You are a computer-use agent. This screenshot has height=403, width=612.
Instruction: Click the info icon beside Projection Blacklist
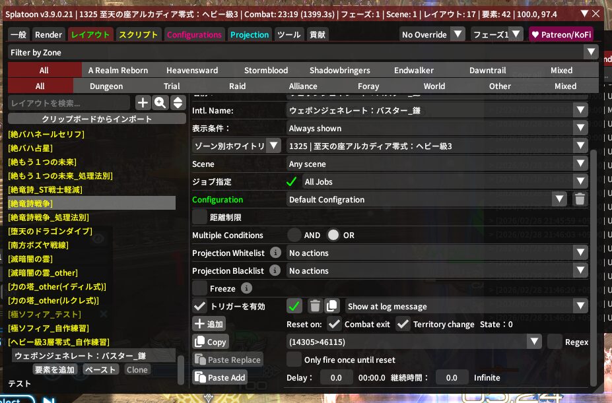coord(276,270)
